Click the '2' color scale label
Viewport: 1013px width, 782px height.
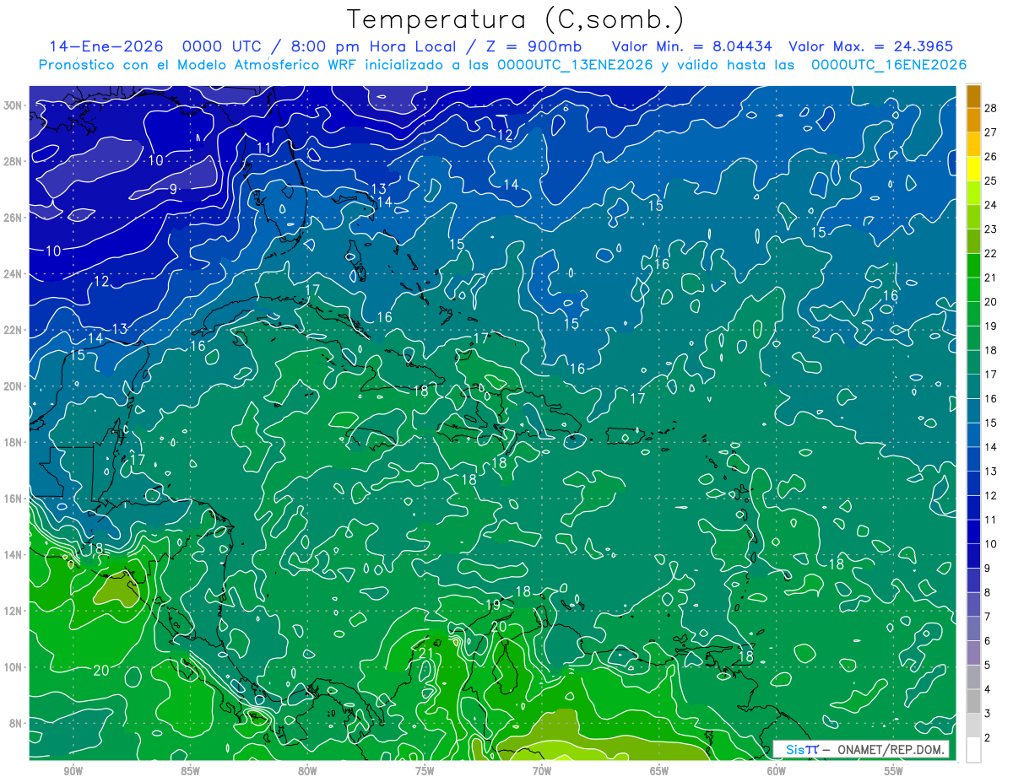(x=988, y=738)
